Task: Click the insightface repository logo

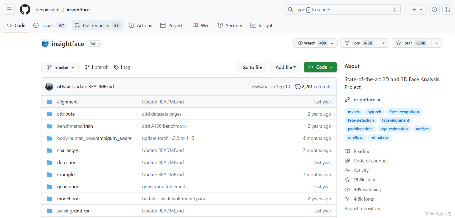Action: pyautogui.click(x=45, y=43)
